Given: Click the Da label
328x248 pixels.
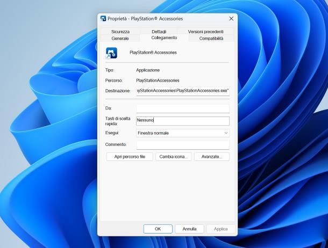Looking at the screenshot, I should point(109,108).
